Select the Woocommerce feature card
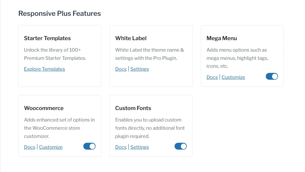This screenshot has width=305, height=172. tap(60, 126)
